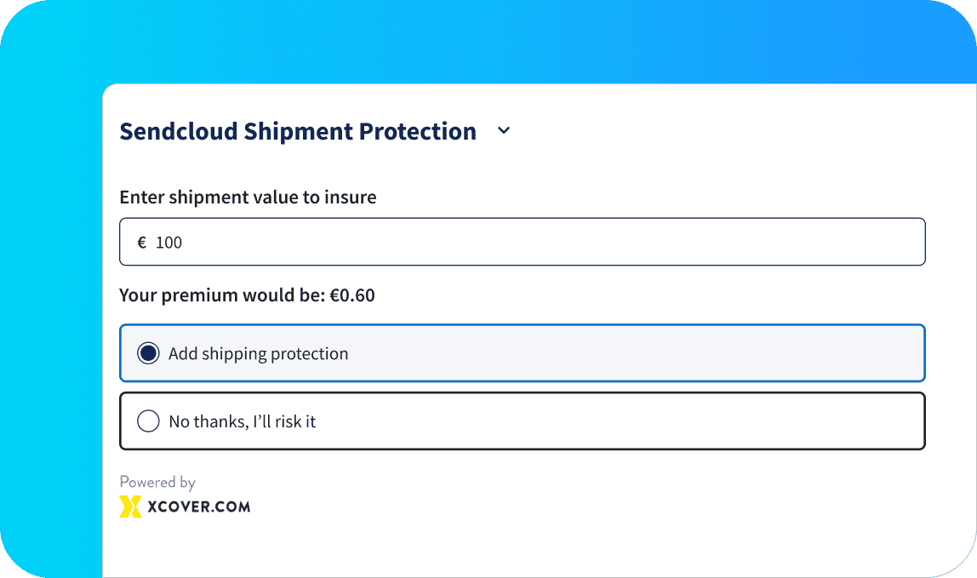Screen dimensions: 977x578
Task: Click "No thanks, I'll risk it" label text
Action: [243, 421]
